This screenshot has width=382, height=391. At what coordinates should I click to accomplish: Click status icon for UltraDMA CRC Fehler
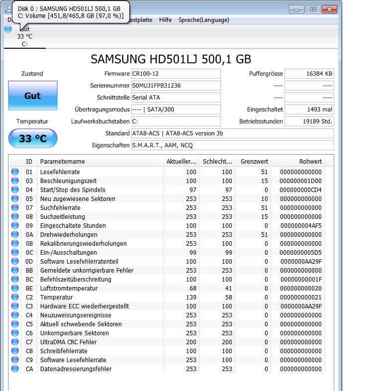click(x=15, y=342)
